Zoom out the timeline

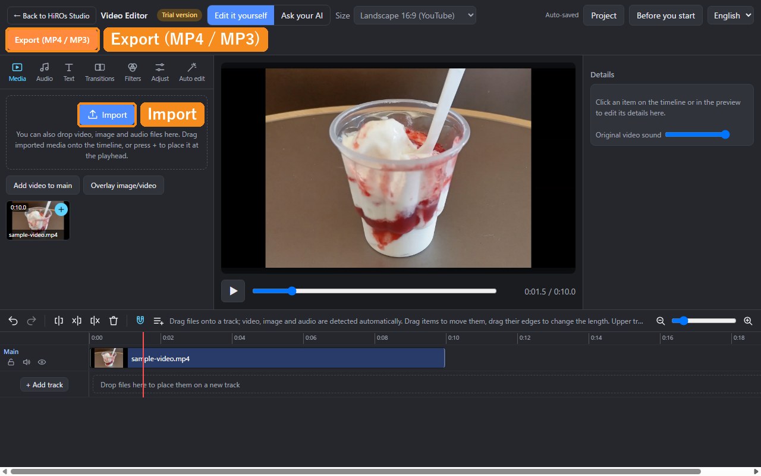tap(661, 321)
